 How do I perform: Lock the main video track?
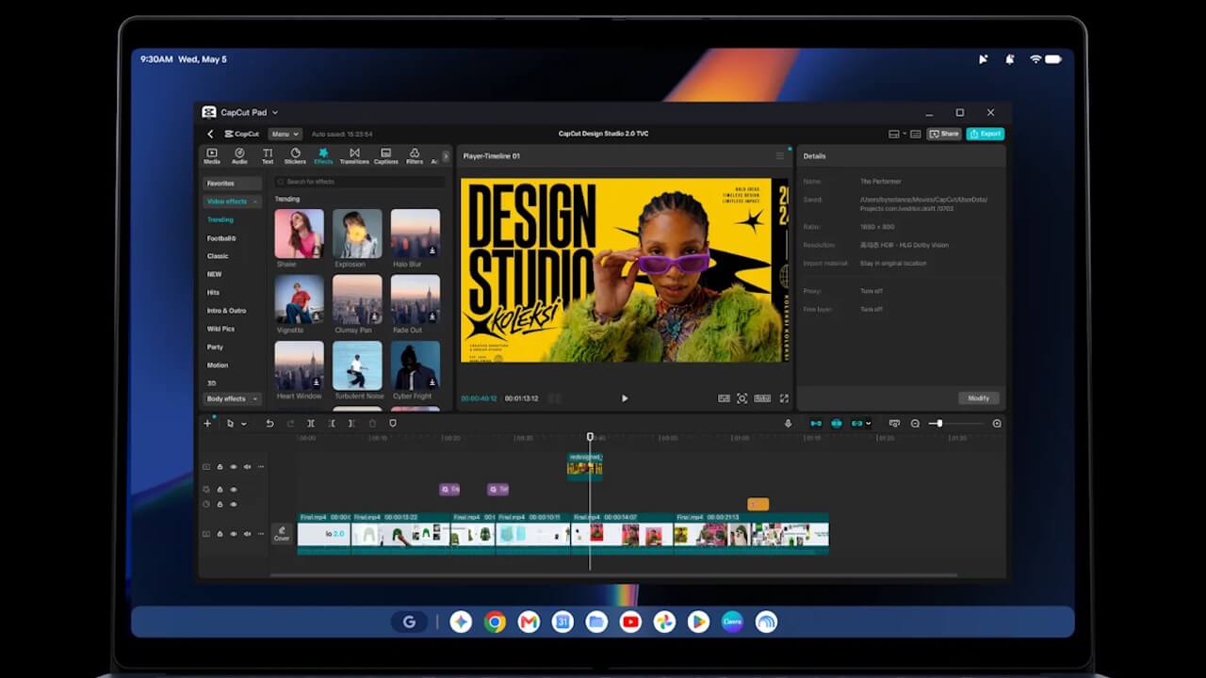(220, 534)
